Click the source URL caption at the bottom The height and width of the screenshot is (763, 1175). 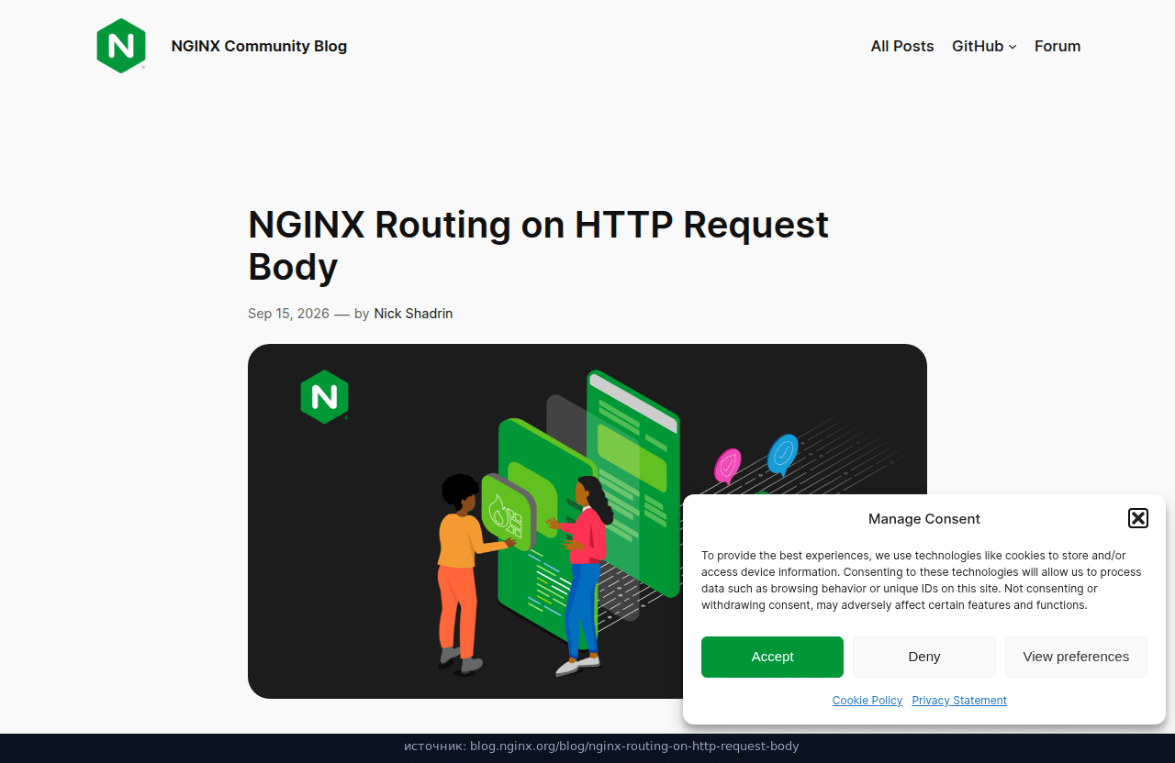(601, 746)
